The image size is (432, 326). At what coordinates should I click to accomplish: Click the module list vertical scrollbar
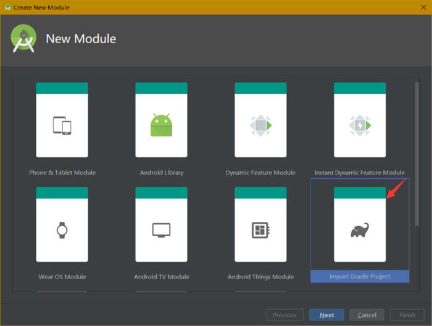point(417,154)
